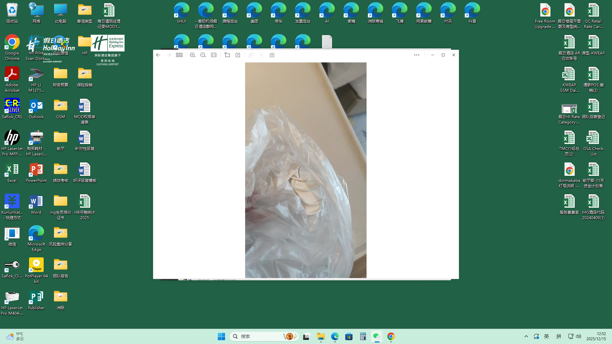Viewport: 612px width, 344px height.
Task: Show image at 1:1 actual size
Action: [x=214, y=55]
